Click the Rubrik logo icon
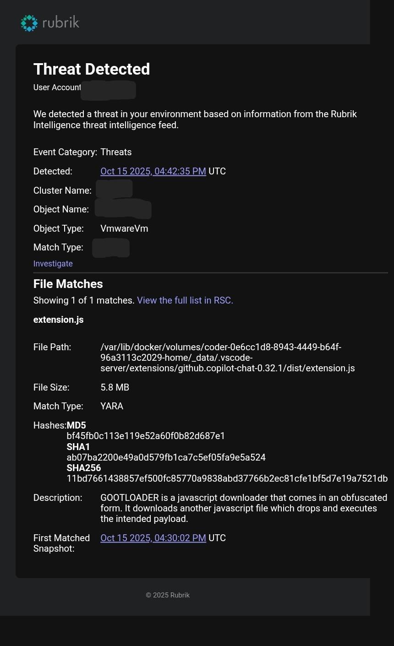This screenshot has width=394, height=646. tap(29, 23)
